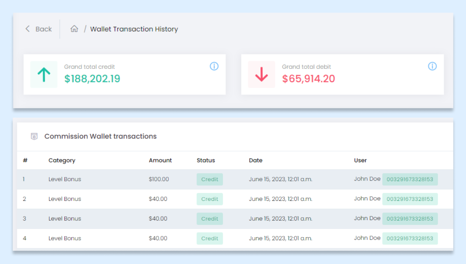The image size is (466, 264).
Task: Click the Commission Wallet transactions header icon
Action: pos(34,136)
